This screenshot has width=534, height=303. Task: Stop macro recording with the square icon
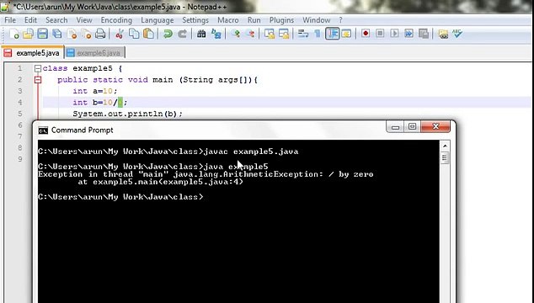point(380,34)
